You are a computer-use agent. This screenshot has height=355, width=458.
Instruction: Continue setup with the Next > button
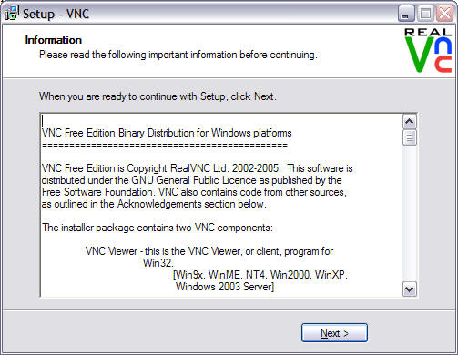[x=334, y=333]
